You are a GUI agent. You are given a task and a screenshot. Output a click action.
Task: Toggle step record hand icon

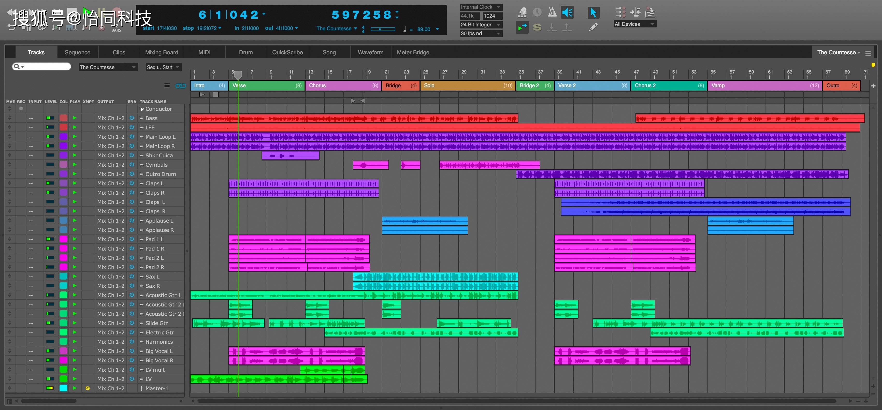tap(522, 13)
